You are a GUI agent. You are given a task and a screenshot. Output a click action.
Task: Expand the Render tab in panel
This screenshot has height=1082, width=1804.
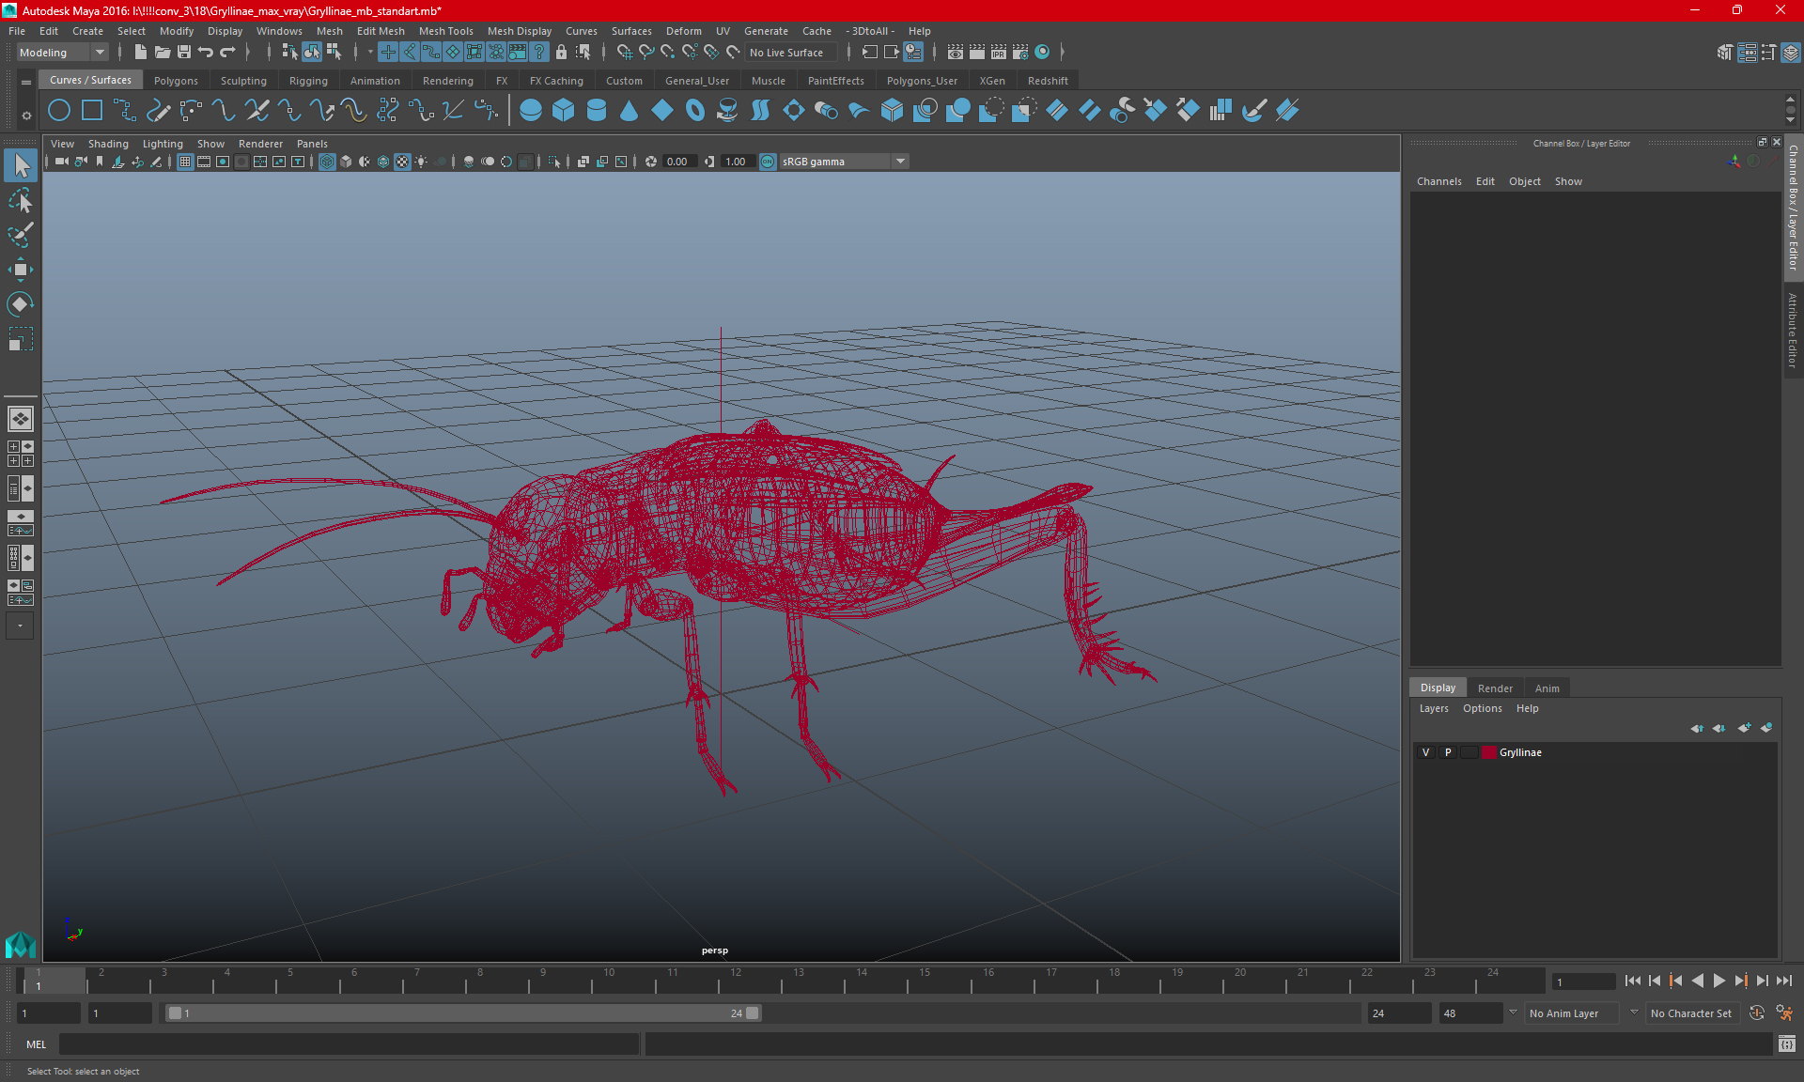(x=1492, y=687)
